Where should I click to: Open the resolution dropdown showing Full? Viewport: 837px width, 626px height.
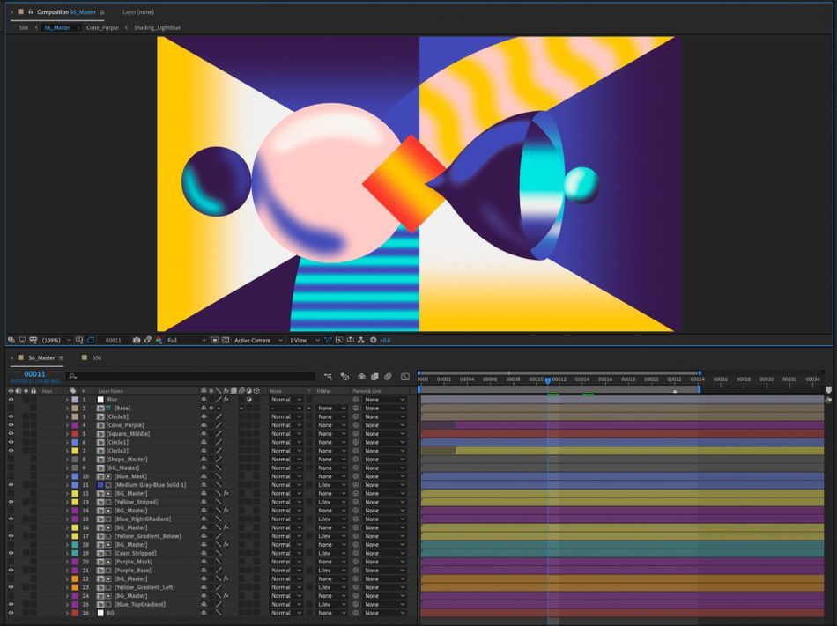(x=185, y=340)
